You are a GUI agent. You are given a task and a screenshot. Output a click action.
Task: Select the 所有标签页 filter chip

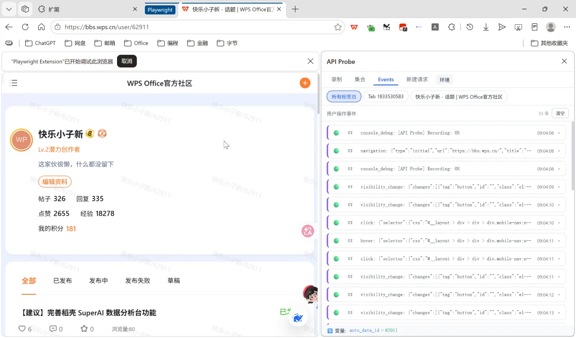(344, 97)
